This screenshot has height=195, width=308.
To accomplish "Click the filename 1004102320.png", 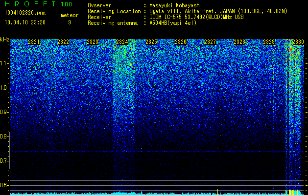I will (25, 13).
